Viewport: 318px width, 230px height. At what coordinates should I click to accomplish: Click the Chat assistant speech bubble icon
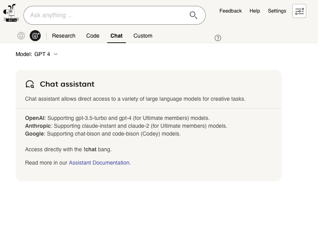(x=30, y=84)
